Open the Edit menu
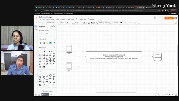 (x=44, y=19)
